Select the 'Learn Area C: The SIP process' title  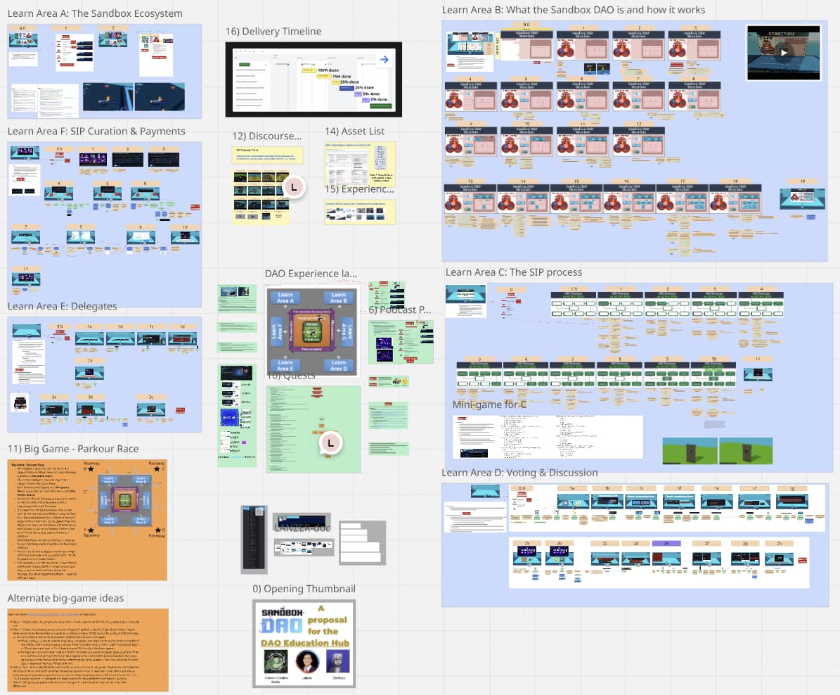click(x=514, y=272)
